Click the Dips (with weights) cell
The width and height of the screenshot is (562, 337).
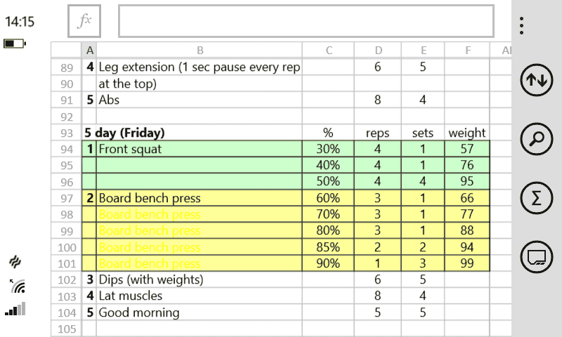[200, 280]
